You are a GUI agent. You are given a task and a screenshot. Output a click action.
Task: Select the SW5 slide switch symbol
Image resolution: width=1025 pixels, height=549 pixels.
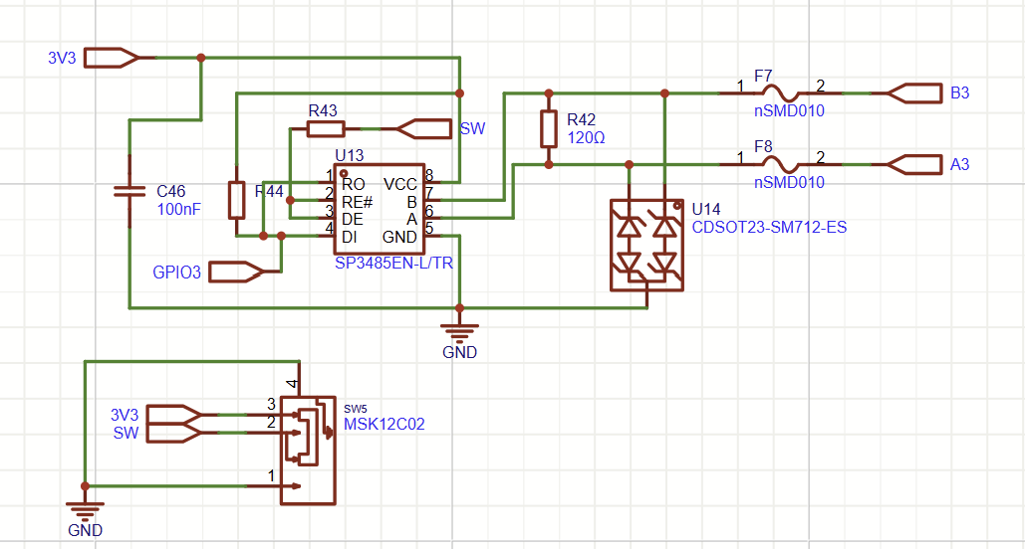tap(308, 450)
